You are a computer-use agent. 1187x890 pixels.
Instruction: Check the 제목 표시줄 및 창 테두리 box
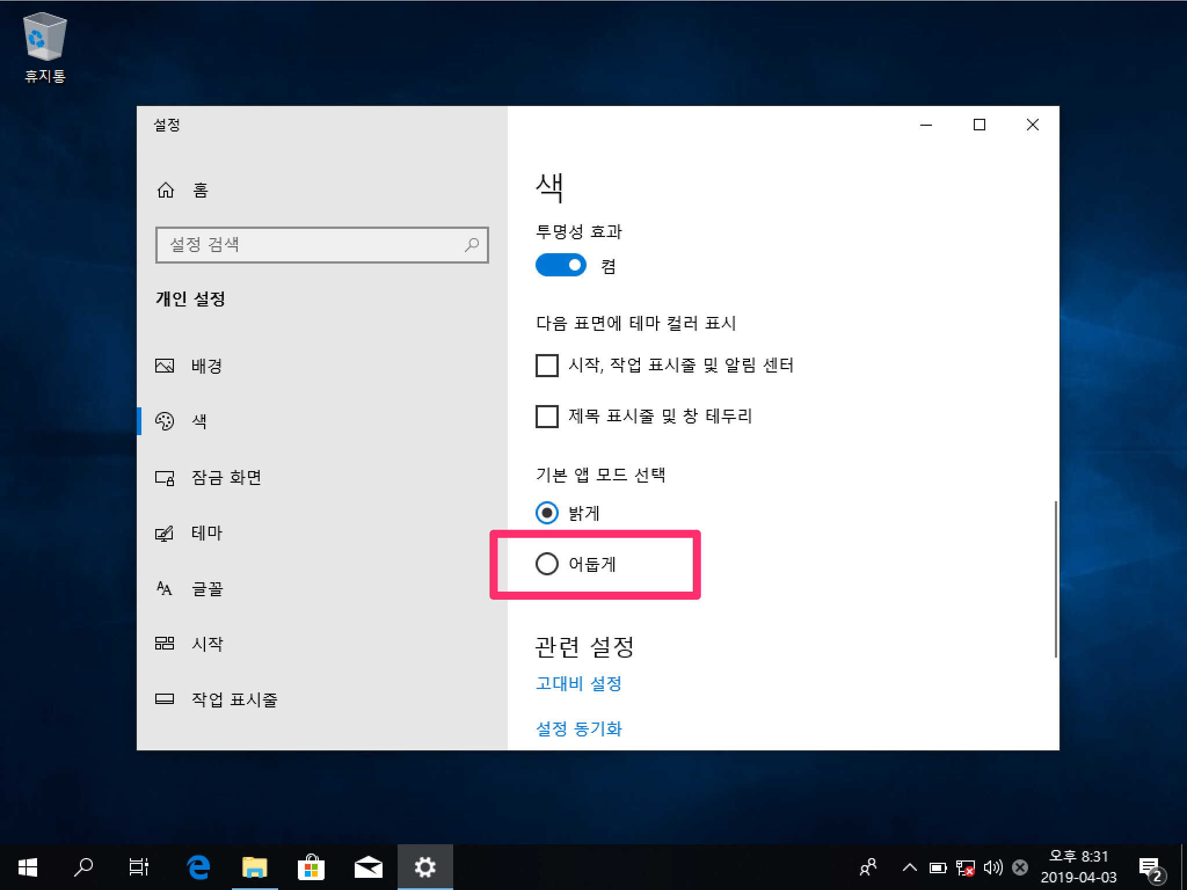pos(547,416)
